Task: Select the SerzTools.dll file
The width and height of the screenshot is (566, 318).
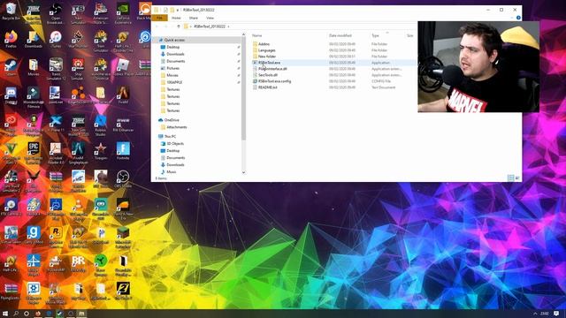Action: [265, 75]
